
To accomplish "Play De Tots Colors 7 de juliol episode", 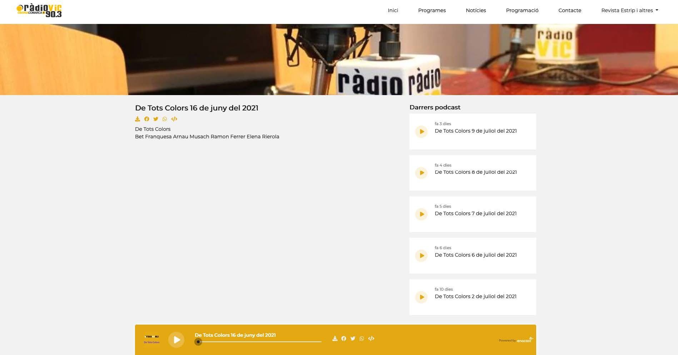I will click(422, 214).
